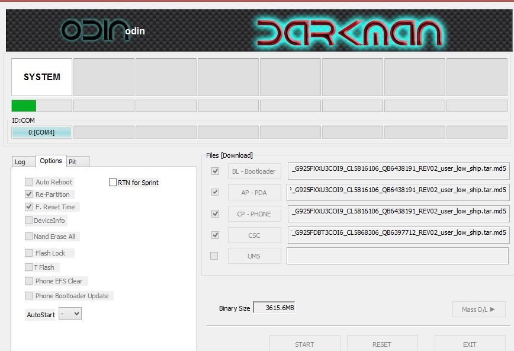Screen dimensions: 514x351
Task: Click the CSC file button
Action: pyautogui.click(x=255, y=235)
